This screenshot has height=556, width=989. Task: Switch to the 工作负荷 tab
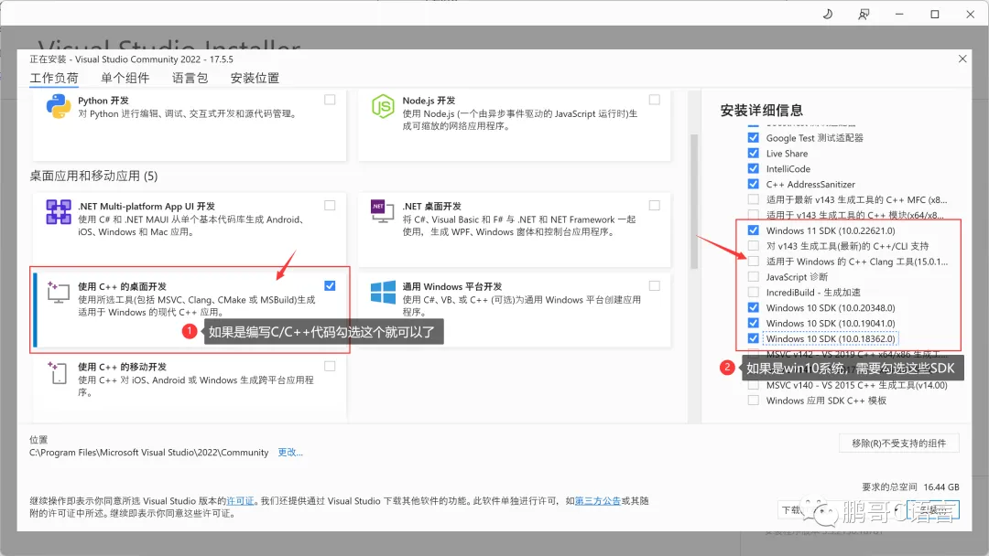click(x=54, y=78)
